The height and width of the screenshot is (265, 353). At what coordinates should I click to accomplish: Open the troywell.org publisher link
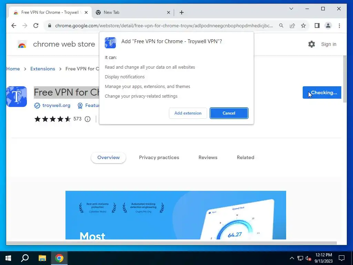coord(56,106)
